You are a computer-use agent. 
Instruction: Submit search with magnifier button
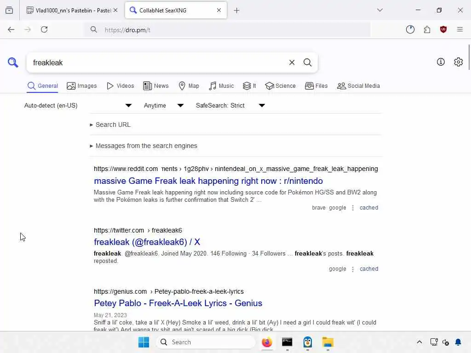point(307,63)
